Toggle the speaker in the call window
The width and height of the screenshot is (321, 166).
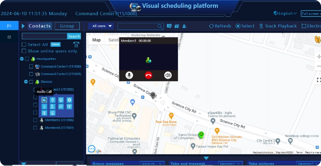(x=168, y=75)
